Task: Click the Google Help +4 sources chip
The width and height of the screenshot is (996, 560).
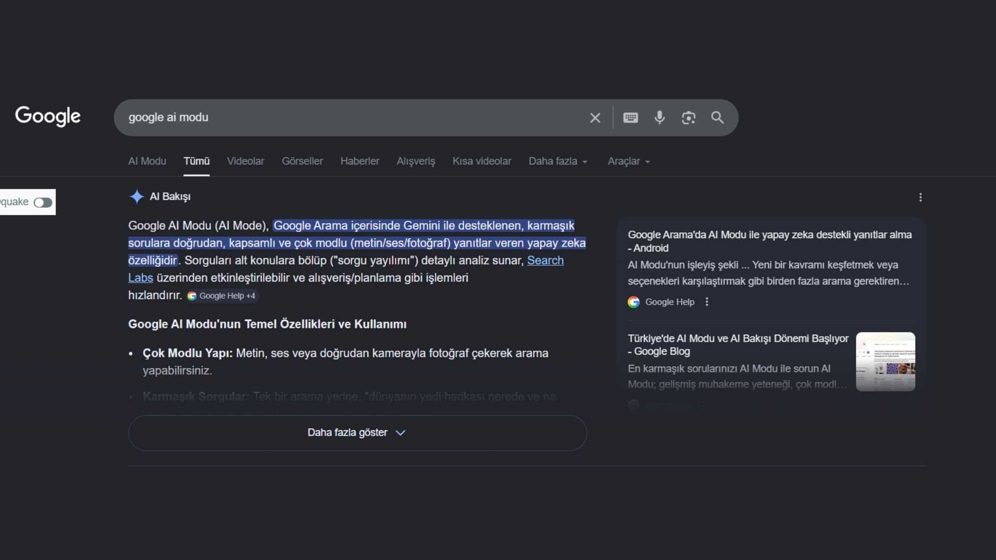Action: [222, 296]
